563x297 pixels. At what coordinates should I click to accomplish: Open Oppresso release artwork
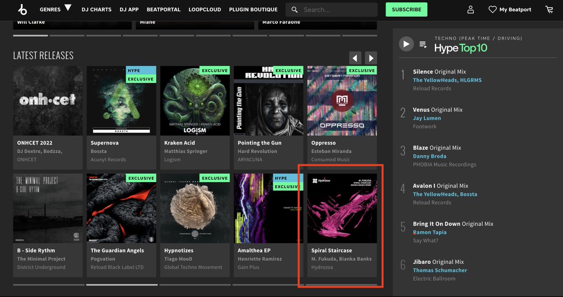click(342, 100)
